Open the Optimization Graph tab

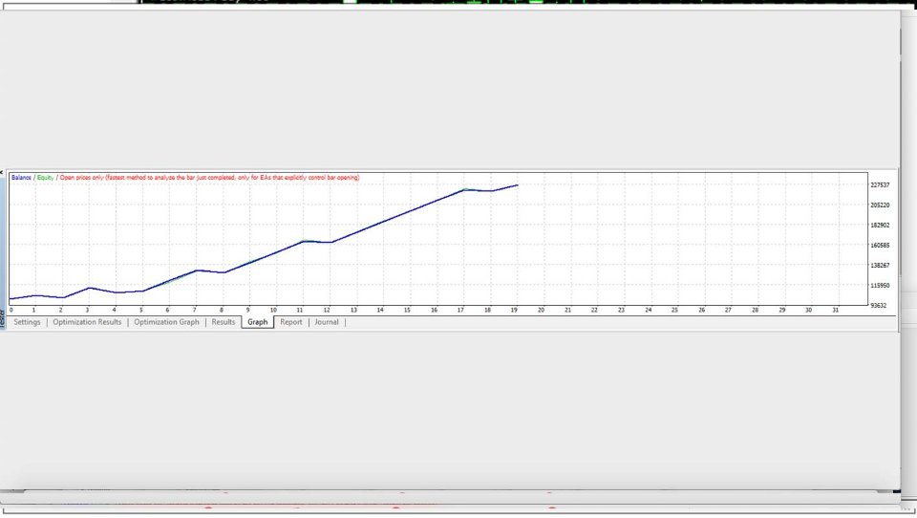pyautogui.click(x=166, y=322)
